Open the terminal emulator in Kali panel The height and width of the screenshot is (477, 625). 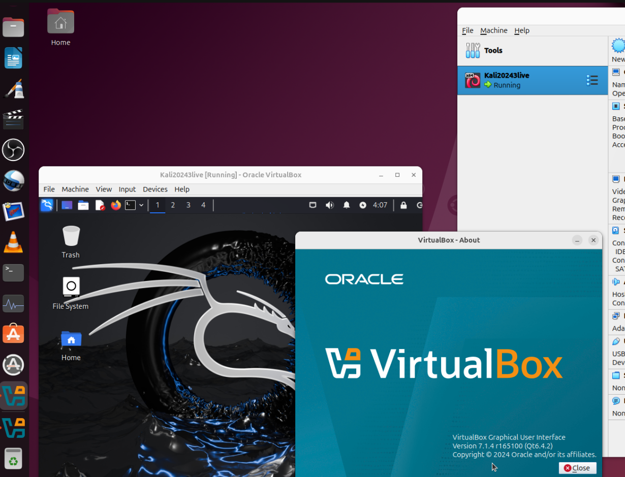[131, 205]
